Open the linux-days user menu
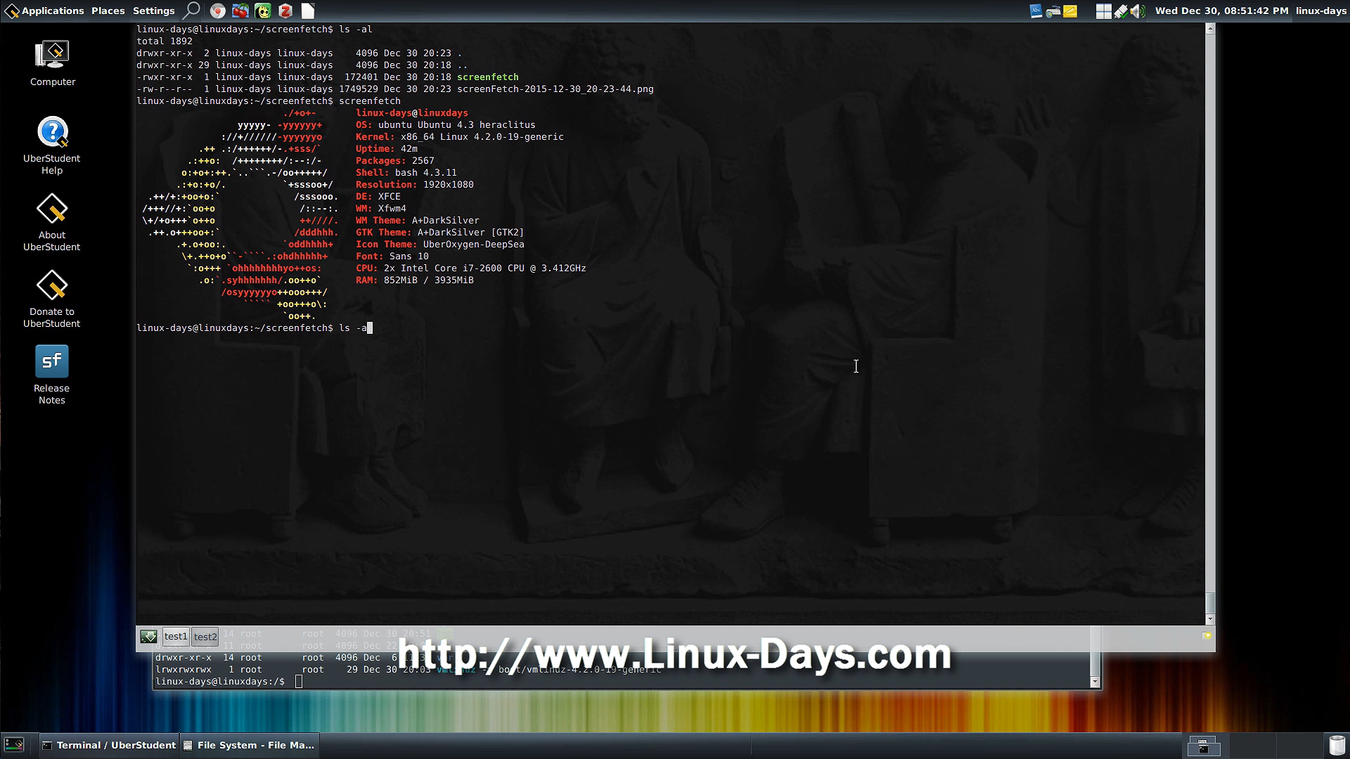Screen dimensions: 1350x759 click(1321, 11)
